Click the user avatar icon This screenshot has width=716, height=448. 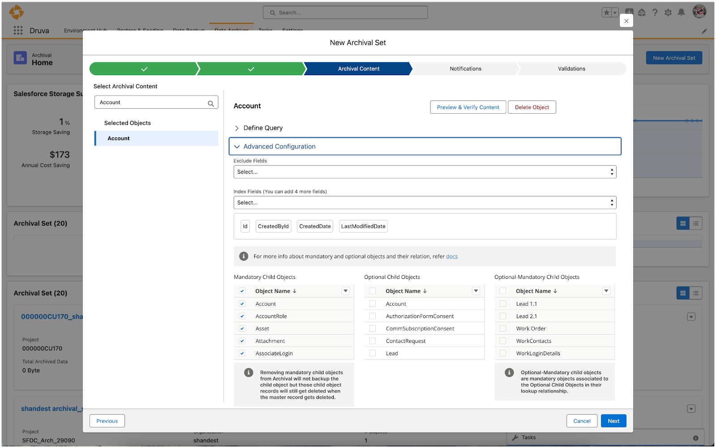pos(699,12)
